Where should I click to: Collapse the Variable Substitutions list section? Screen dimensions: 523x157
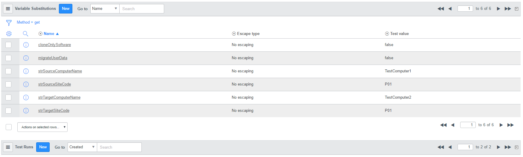pyautogui.click(x=516, y=9)
